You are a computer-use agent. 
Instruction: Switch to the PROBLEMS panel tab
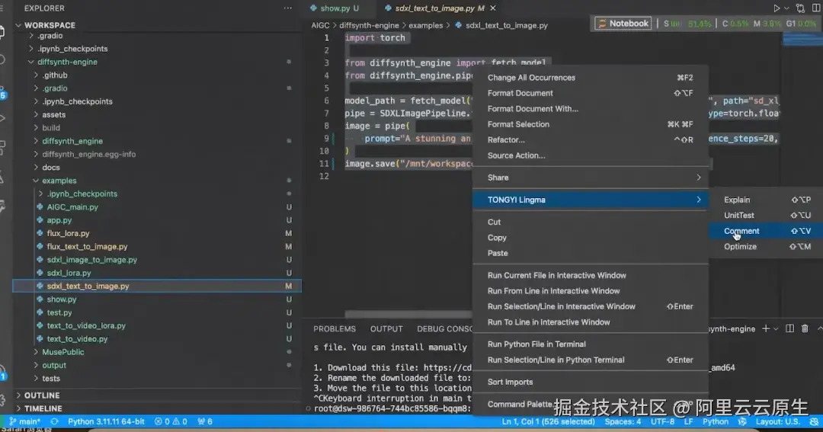[x=335, y=329]
